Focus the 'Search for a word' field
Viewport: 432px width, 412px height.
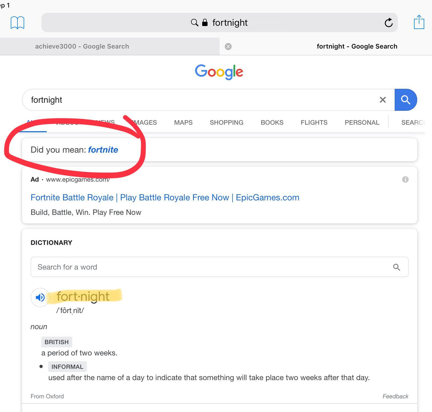(x=209, y=267)
